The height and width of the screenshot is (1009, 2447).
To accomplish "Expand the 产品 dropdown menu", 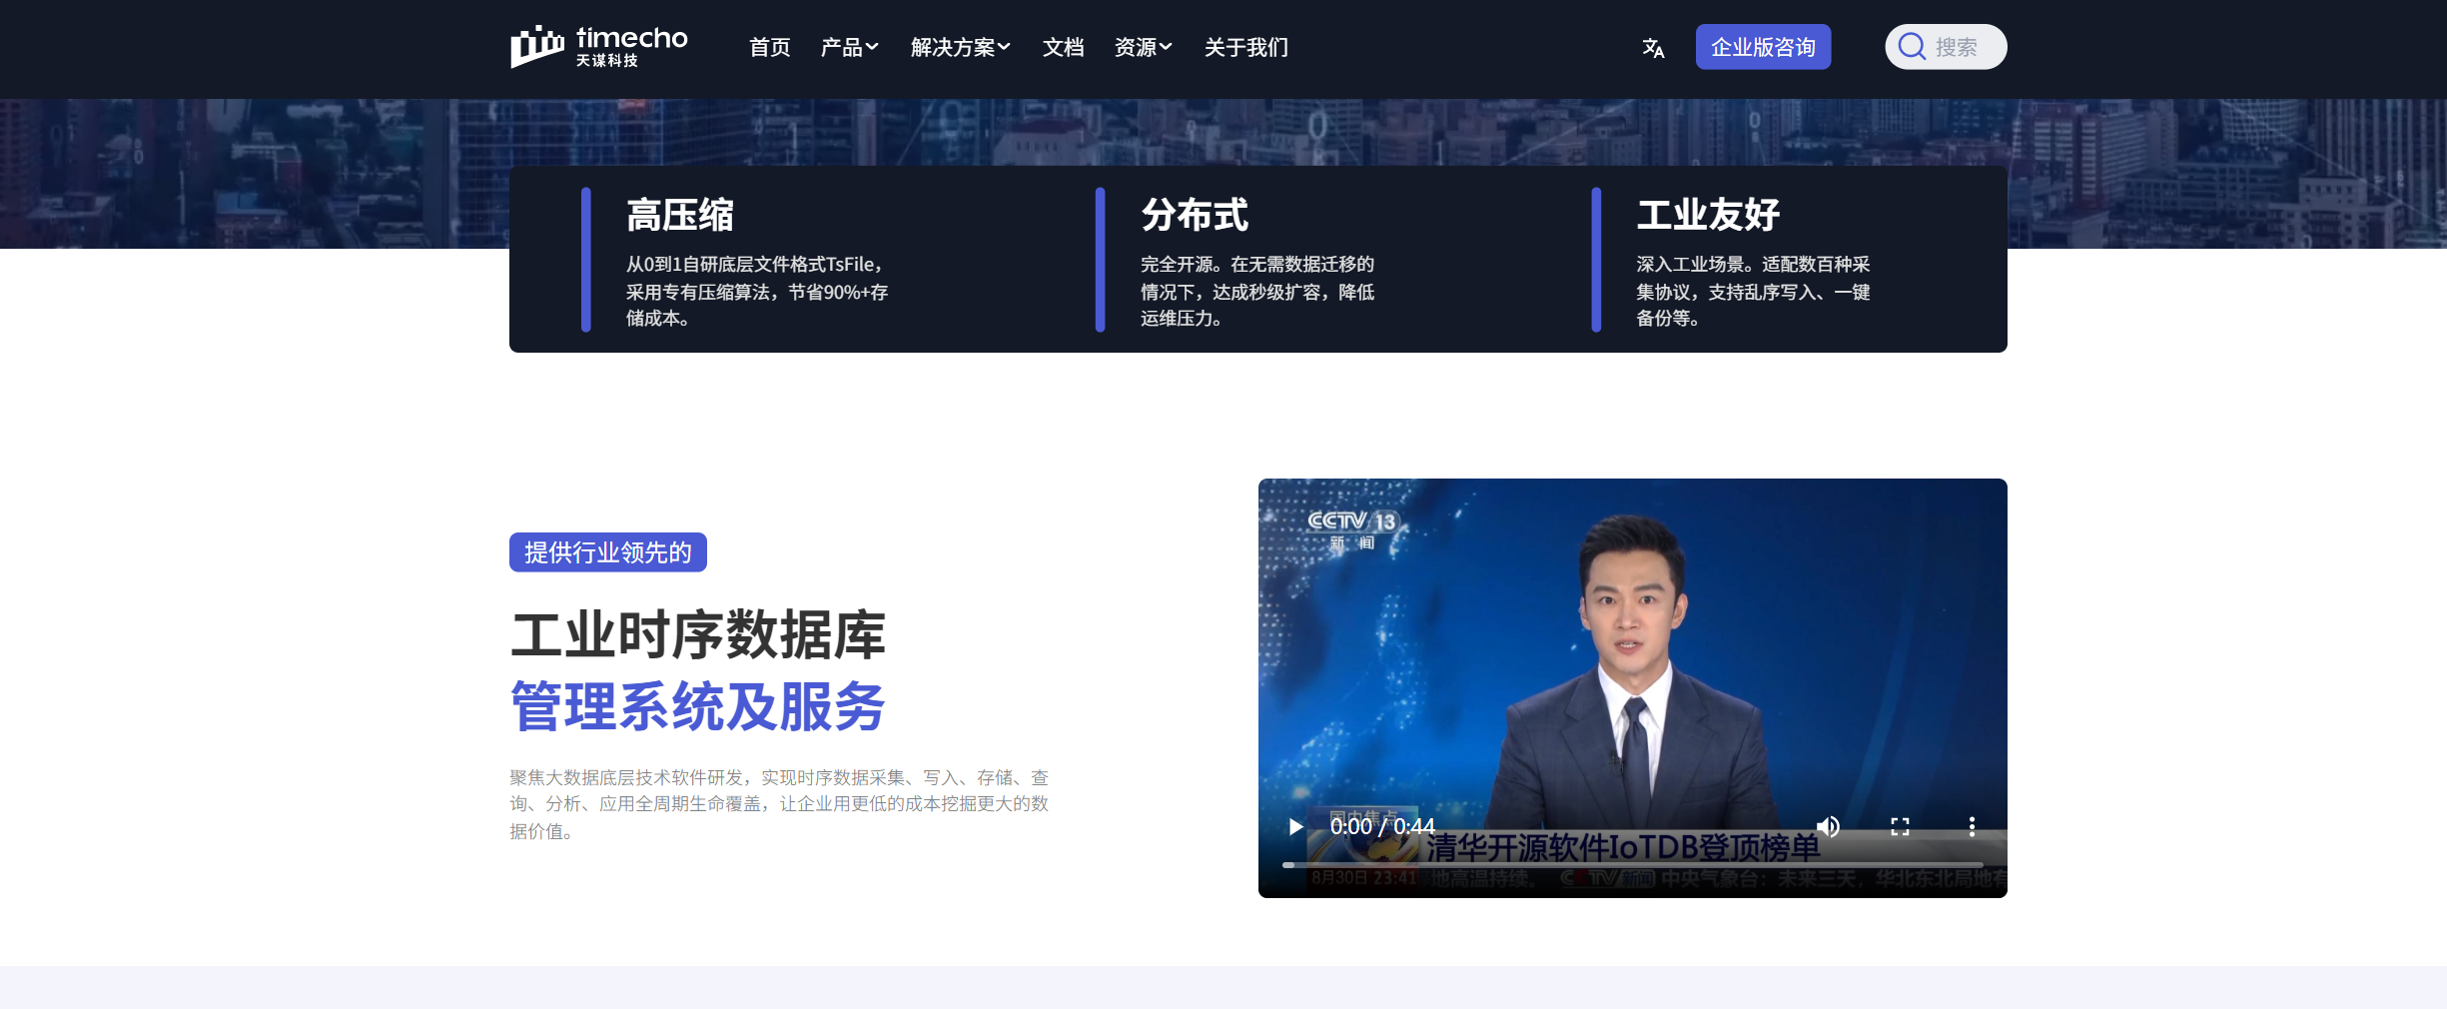I will (849, 47).
